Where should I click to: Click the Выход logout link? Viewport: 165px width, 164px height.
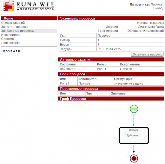(x=158, y=8)
